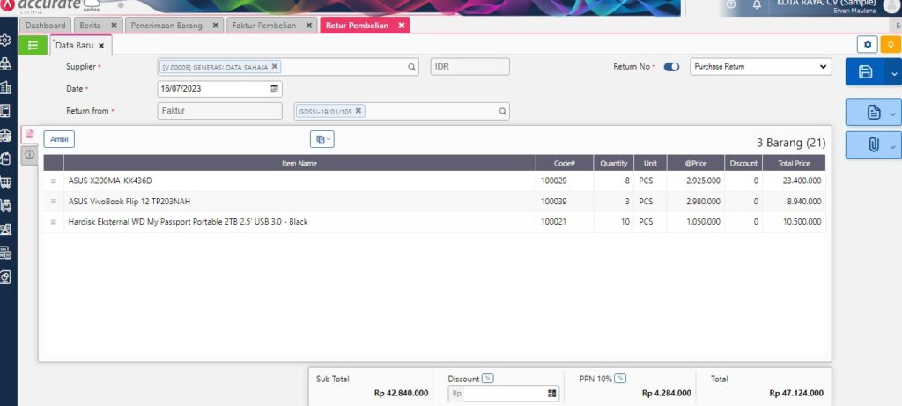The width and height of the screenshot is (902, 406).
Task: Close the Faktur Pembelian tab
Action: click(309, 26)
